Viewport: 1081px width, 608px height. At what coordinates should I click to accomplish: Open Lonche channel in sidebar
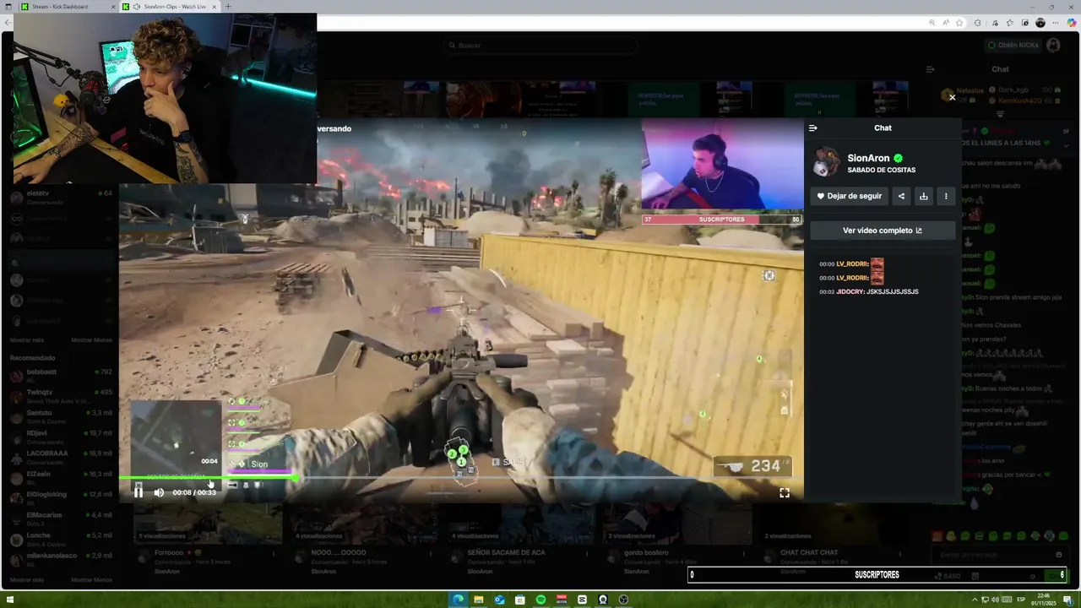click(61, 539)
